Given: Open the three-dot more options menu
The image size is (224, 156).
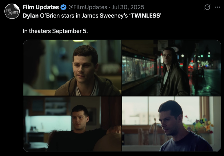Looking at the screenshot, I should click(x=217, y=7).
